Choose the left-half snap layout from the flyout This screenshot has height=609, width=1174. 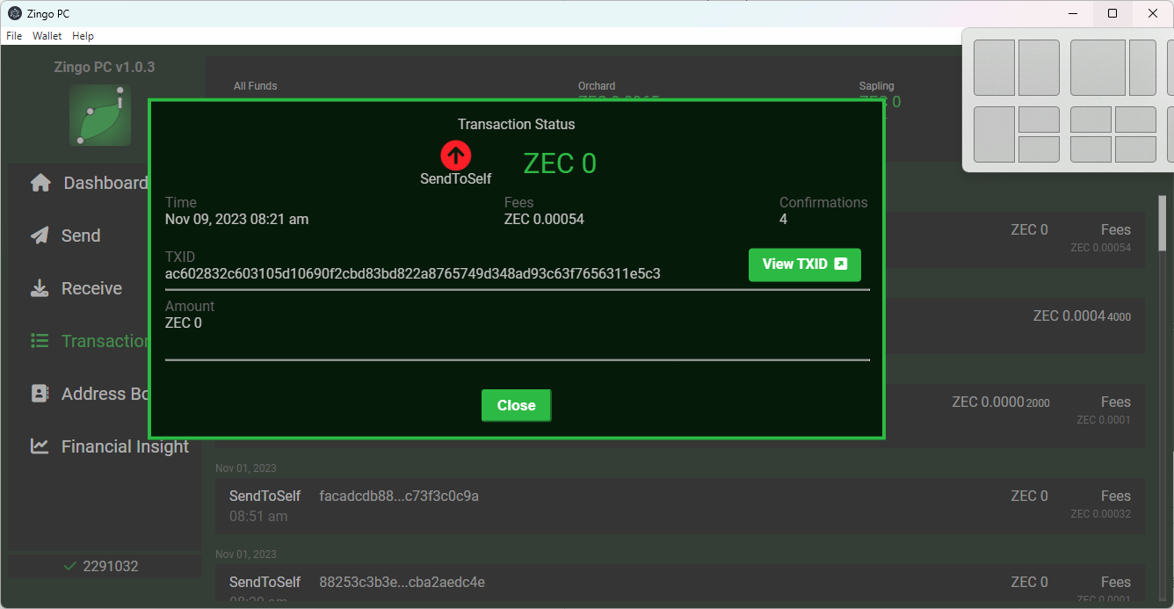(x=994, y=67)
